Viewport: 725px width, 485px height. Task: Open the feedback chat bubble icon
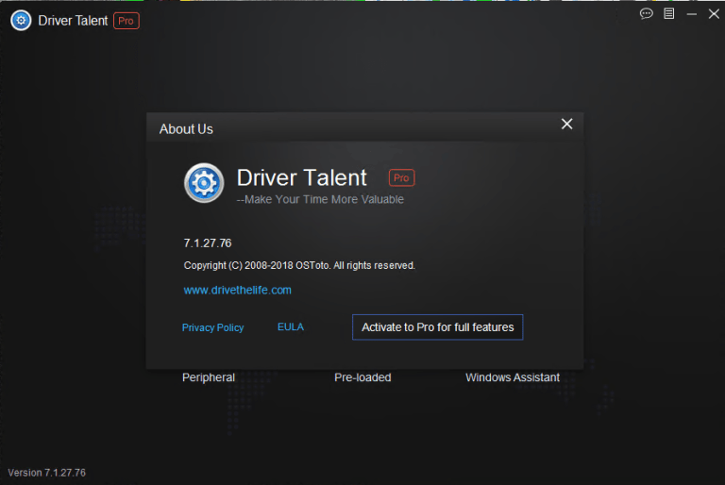click(x=646, y=14)
